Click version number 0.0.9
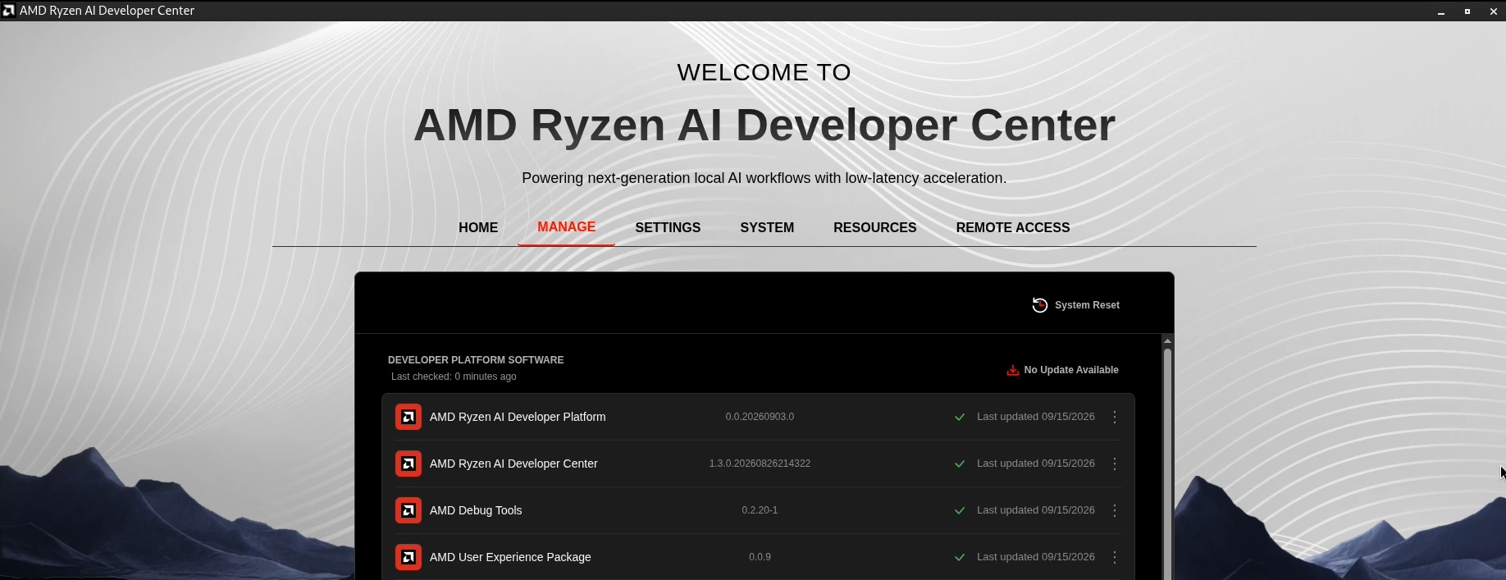The height and width of the screenshot is (580, 1506). pyautogui.click(x=760, y=557)
